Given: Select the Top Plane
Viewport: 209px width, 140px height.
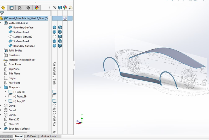Looking at the screenshot, I should point(14,69).
